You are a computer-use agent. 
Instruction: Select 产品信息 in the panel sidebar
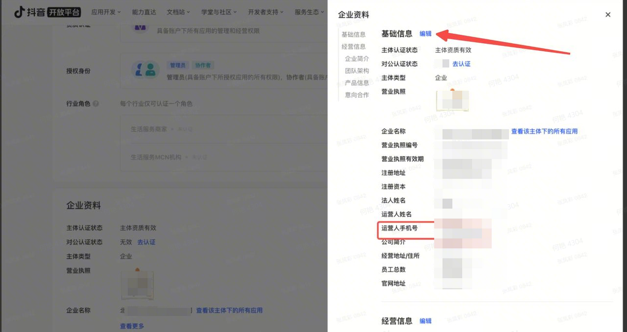(357, 83)
